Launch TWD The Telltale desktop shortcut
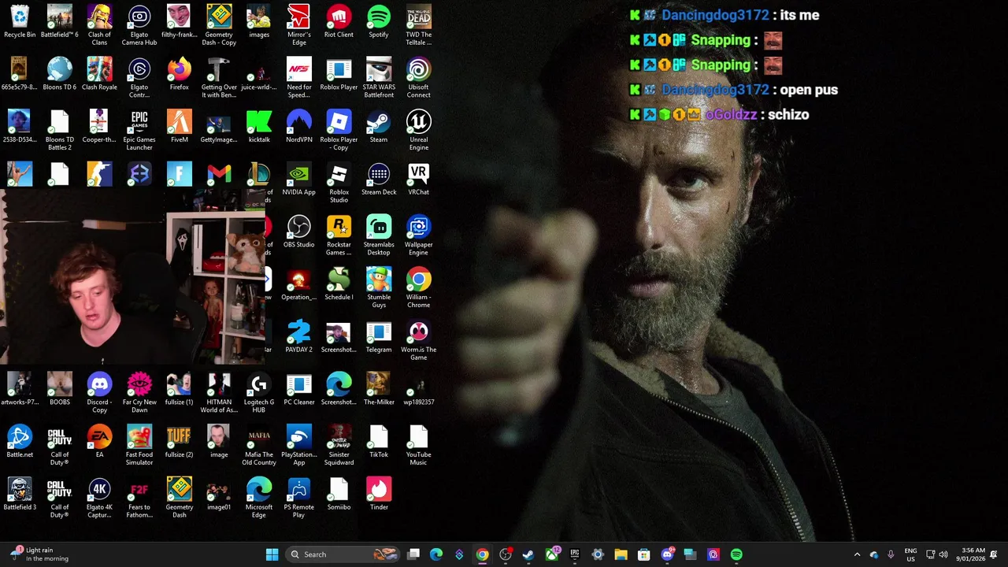The image size is (1008, 567). (x=418, y=25)
